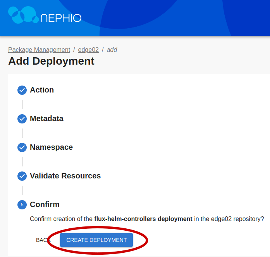Screen dimensions: 270x257
Task: Click the step 5 number icon
Action: (22, 205)
